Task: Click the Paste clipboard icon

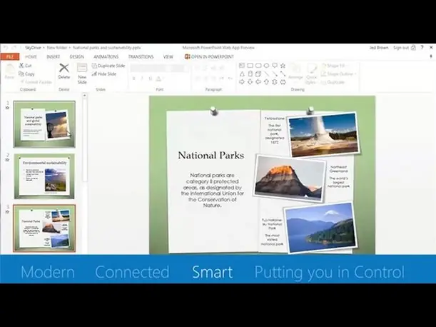Action: [x=10, y=69]
